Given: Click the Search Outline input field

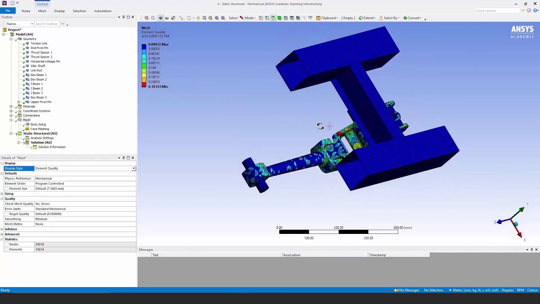Looking at the screenshot, I should (x=48, y=24).
